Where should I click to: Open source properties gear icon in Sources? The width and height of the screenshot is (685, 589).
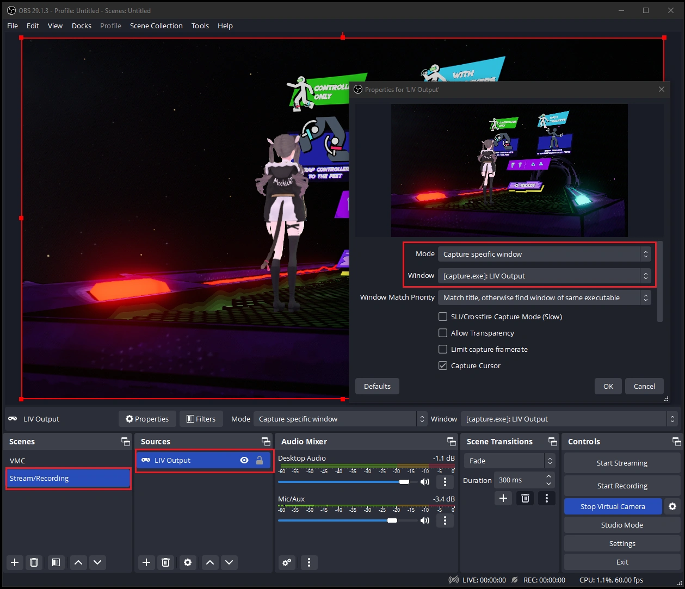(x=188, y=562)
